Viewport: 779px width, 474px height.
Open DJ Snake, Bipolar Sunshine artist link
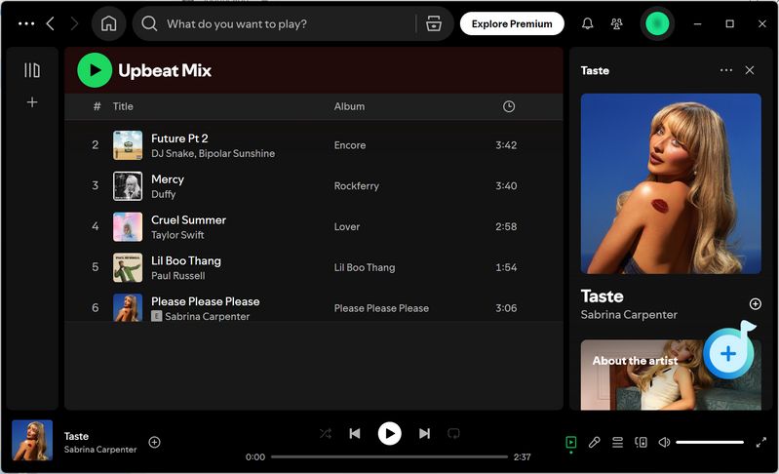213,153
